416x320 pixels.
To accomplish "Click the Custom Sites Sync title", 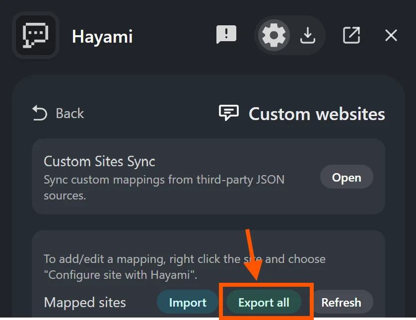I will [x=99, y=161].
